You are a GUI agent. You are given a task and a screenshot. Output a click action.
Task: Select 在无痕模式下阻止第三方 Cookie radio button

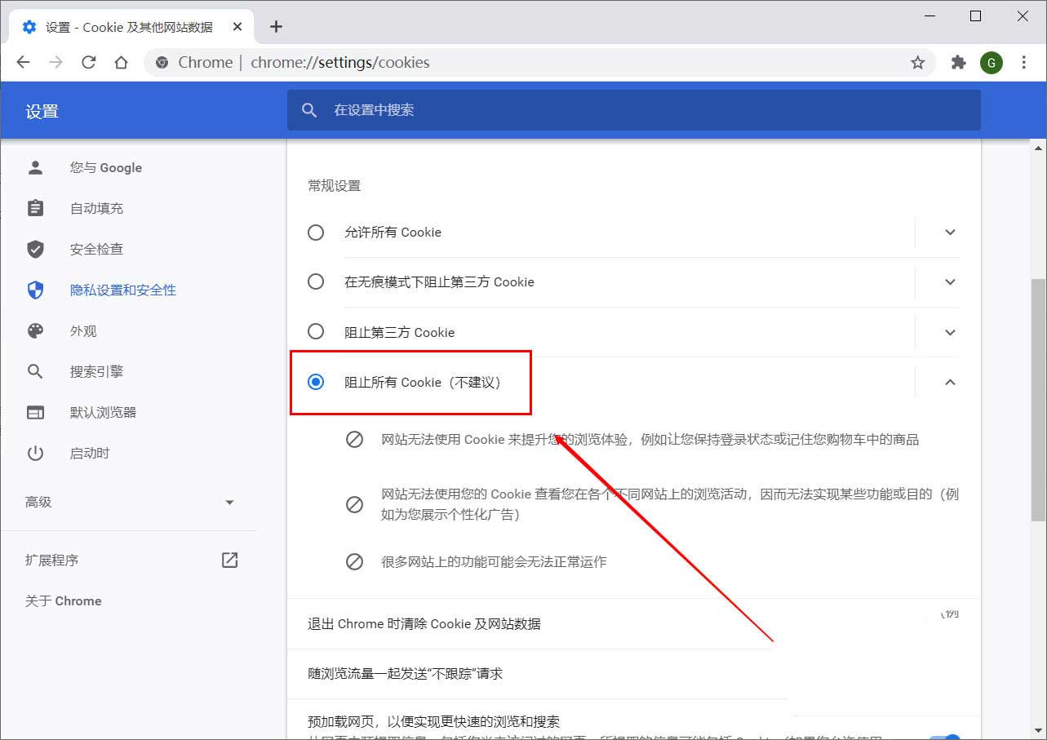coord(316,282)
